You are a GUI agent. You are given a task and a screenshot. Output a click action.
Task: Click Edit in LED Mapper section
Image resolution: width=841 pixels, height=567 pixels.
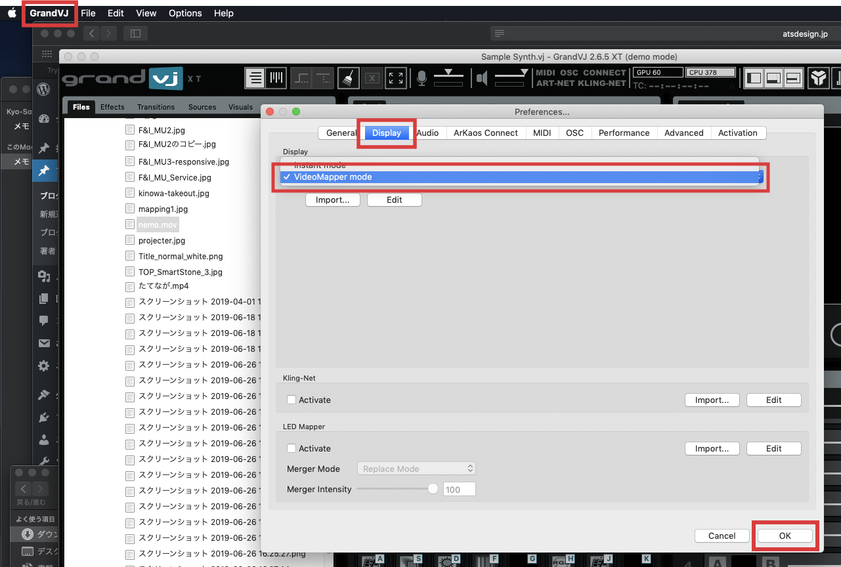[774, 448]
